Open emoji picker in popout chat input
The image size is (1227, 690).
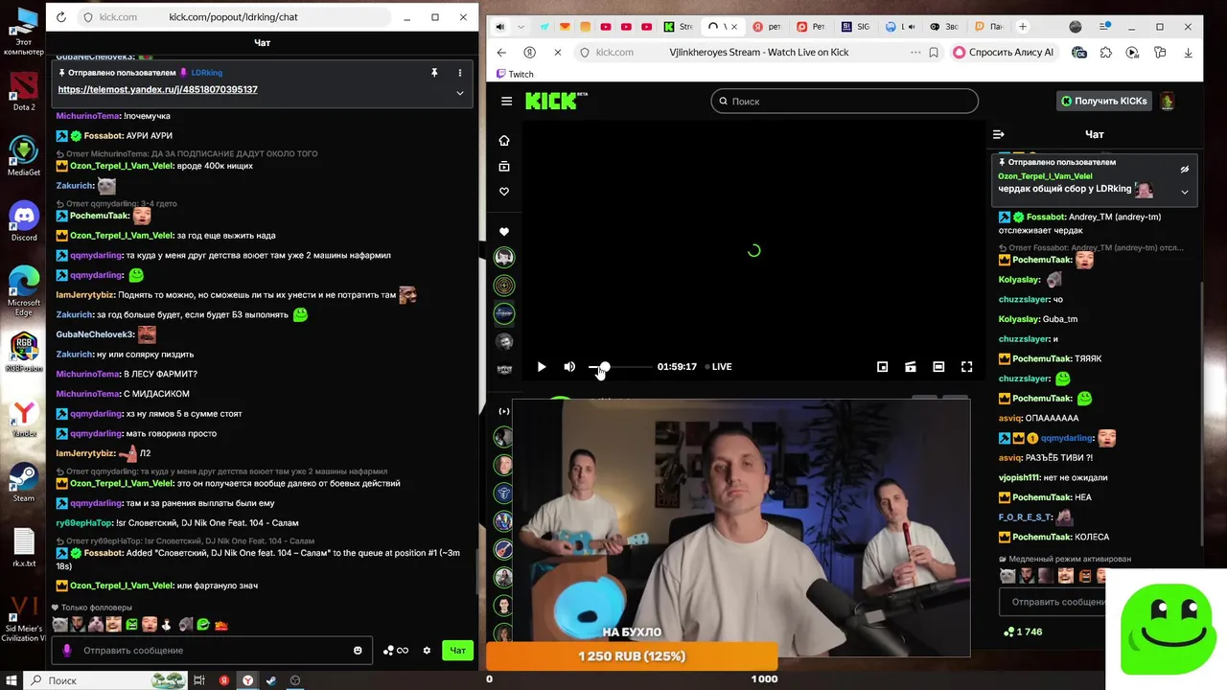(x=358, y=651)
